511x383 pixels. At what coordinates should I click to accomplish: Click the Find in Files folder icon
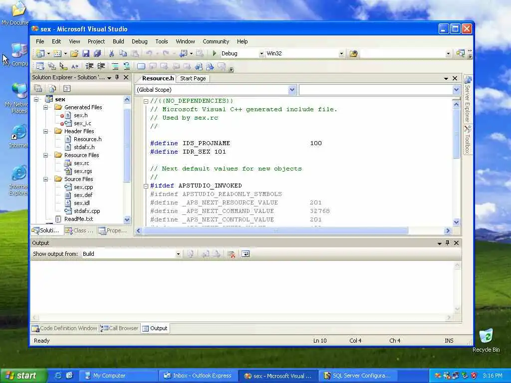tap(354, 53)
